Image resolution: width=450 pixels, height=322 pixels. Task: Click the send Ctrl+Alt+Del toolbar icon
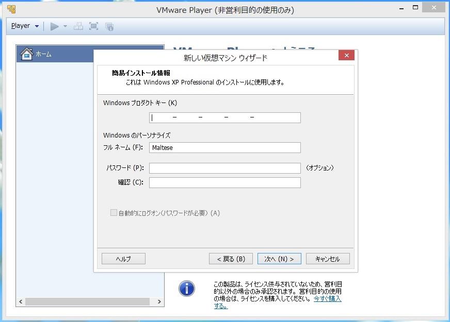tap(78, 26)
